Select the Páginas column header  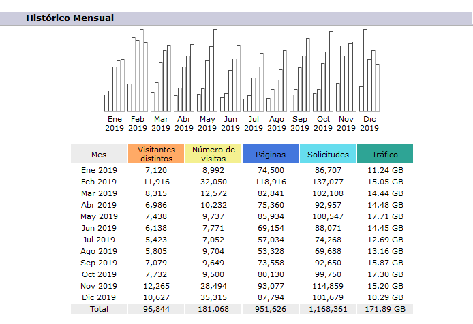[271, 154]
